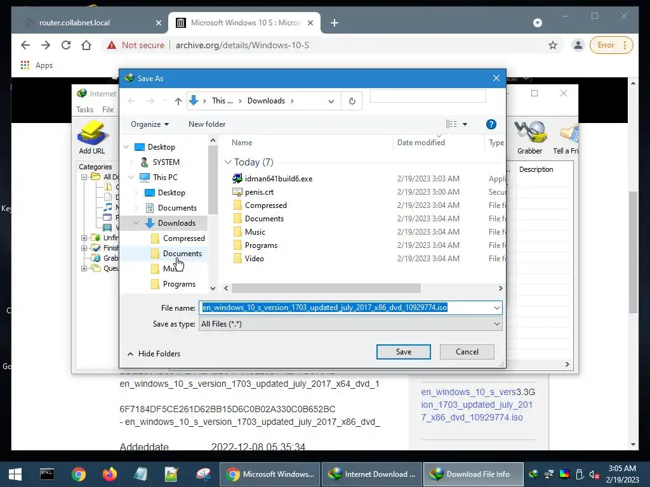650x487 pixels.
Task: Select Compressed in the folder tree
Action: click(183, 238)
